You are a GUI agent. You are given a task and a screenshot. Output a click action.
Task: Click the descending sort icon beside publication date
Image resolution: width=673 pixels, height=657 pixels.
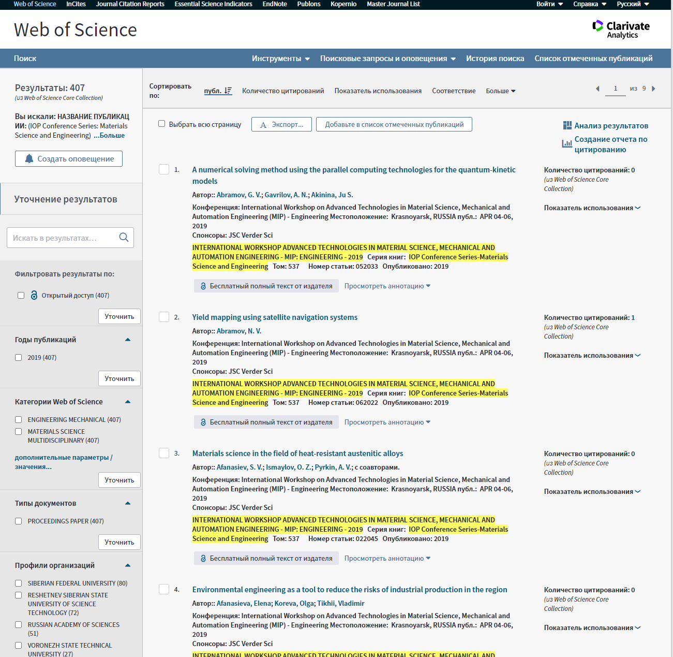(x=228, y=91)
